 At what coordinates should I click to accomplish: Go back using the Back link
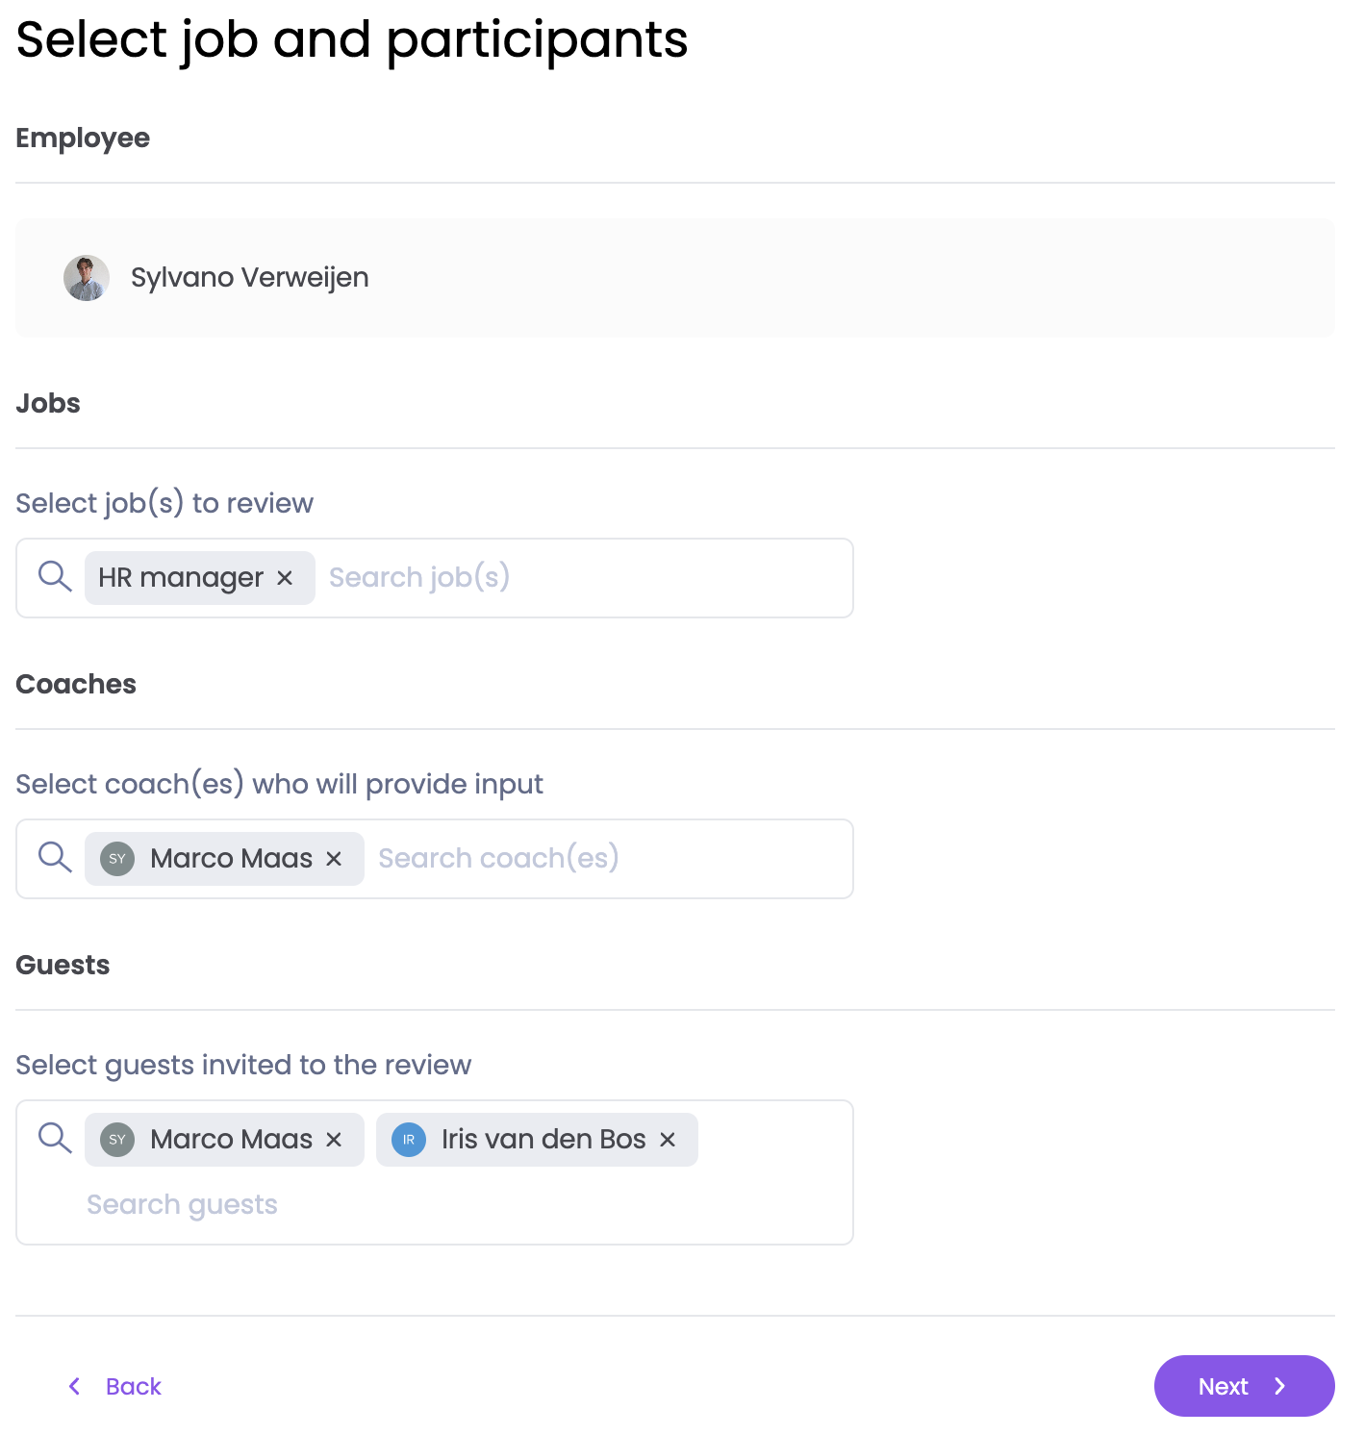click(134, 1386)
